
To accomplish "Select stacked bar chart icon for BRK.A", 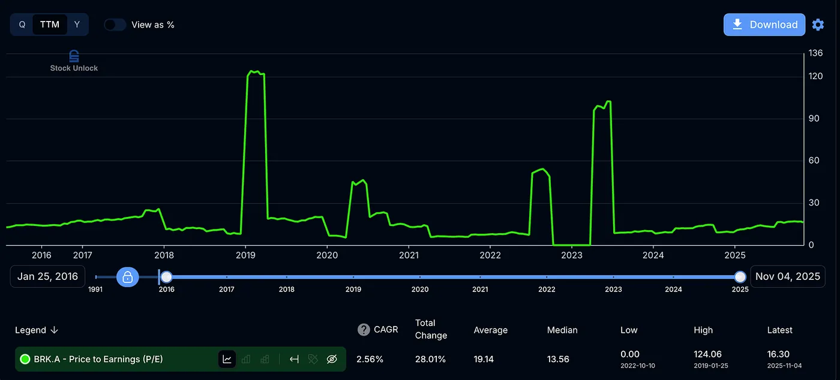I will click(x=265, y=359).
